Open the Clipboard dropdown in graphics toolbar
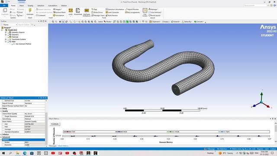Image resolution: width=277 pixels, height=156 pixels. tap(155, 22)
